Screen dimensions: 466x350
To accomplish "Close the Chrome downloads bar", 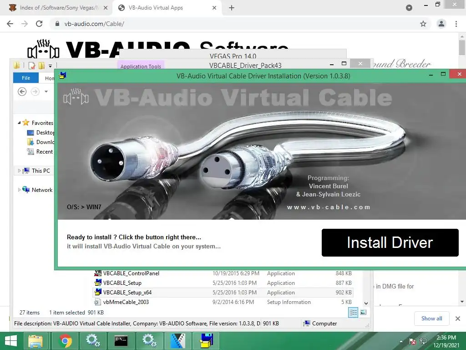I will (x=458, y=319).
